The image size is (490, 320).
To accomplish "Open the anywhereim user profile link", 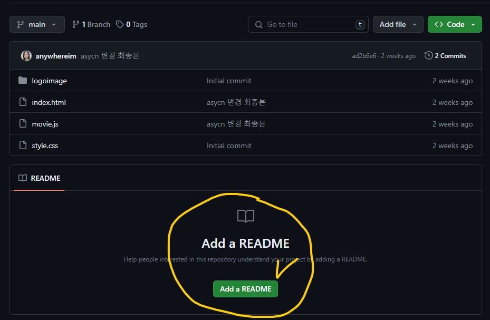I will pos(56,56).
